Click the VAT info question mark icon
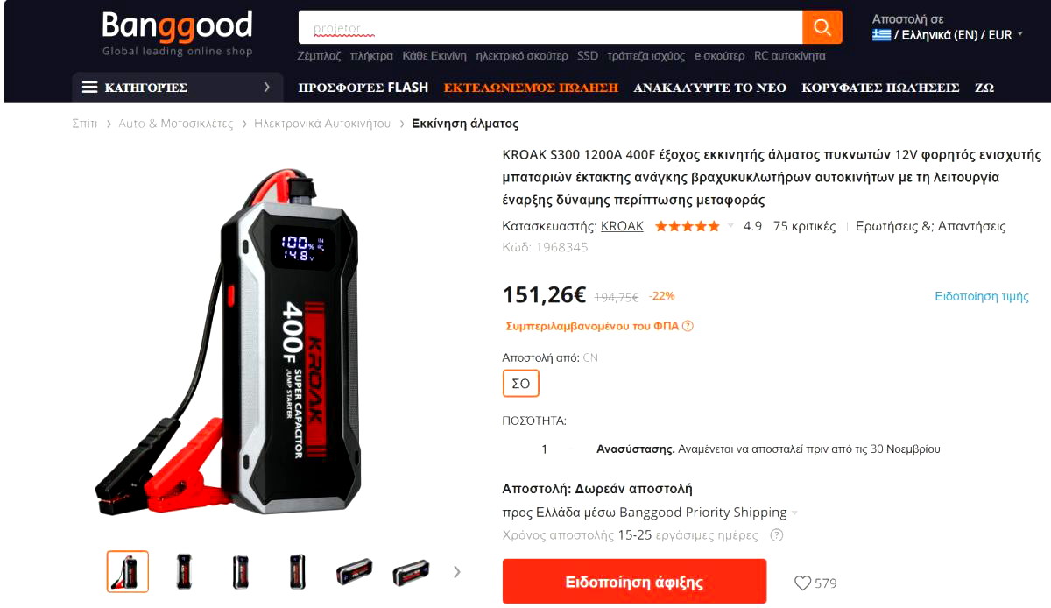This screenshot has width=1051, height=608. coord(688,326)
